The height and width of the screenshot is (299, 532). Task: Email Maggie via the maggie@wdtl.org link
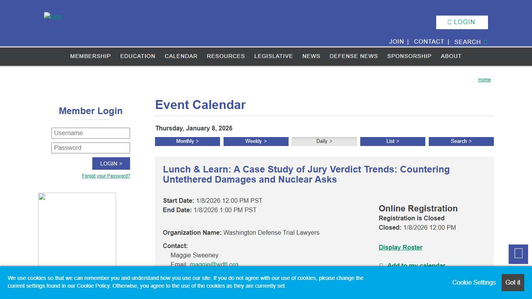214,264
